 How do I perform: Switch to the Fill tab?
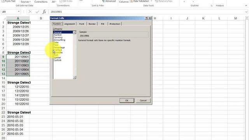[103, 24]
